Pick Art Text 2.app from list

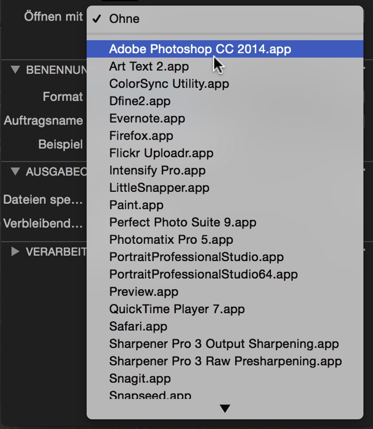click(x=225, y=66)
